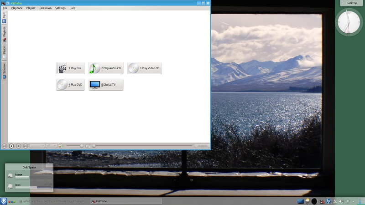Skip to the previous track
The height and width of the screenshot is (205, 365).
(x=5, y=146)
